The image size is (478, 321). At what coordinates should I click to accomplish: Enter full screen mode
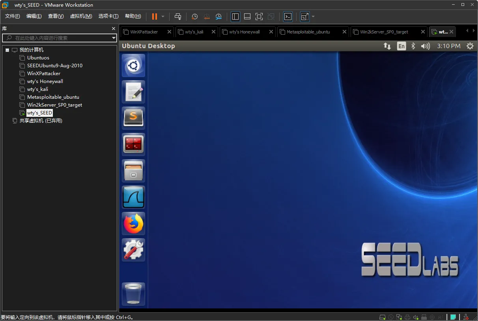click(x=259, y=17)
